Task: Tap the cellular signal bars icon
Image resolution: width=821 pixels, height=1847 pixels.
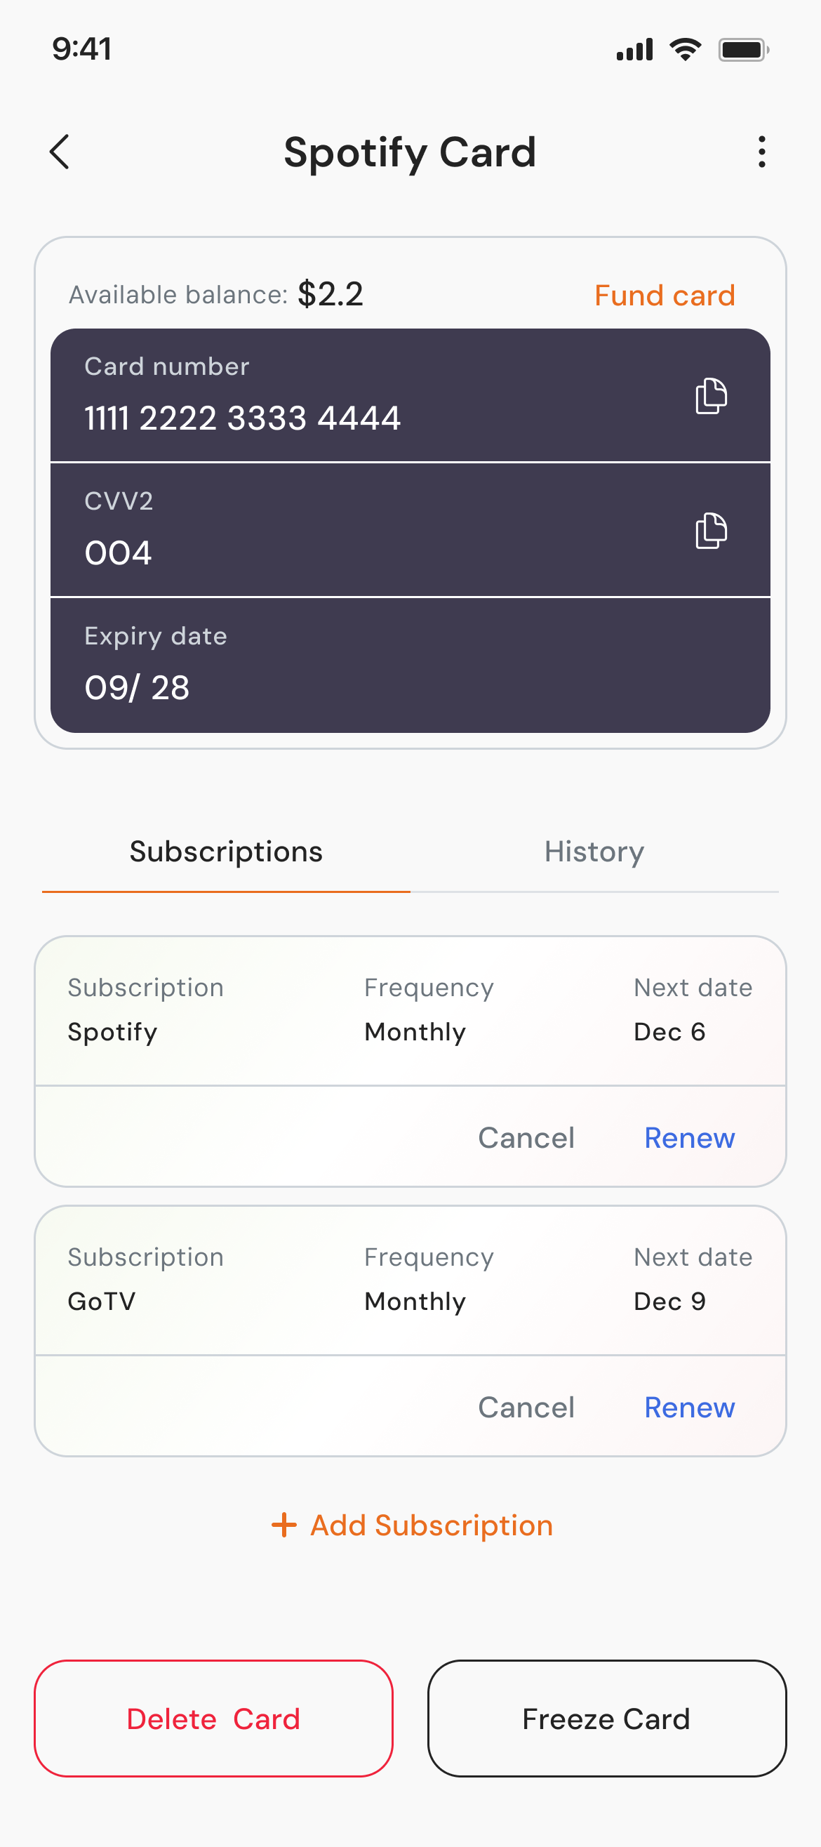Action: click(x=635, y=49)
